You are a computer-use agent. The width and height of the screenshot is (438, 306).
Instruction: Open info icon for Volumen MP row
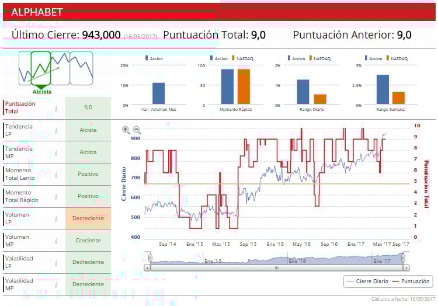(56, 241)
